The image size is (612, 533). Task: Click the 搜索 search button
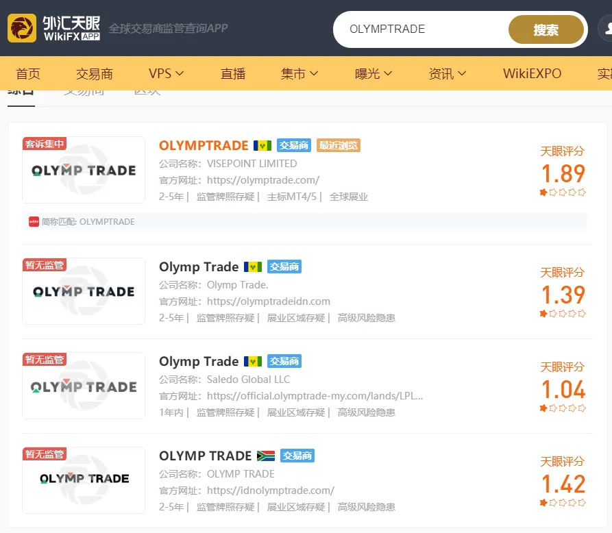pos(546,29)
